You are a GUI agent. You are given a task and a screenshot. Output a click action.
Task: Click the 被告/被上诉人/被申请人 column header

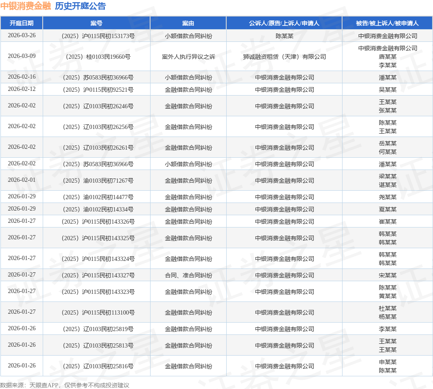tap(387, 23)
